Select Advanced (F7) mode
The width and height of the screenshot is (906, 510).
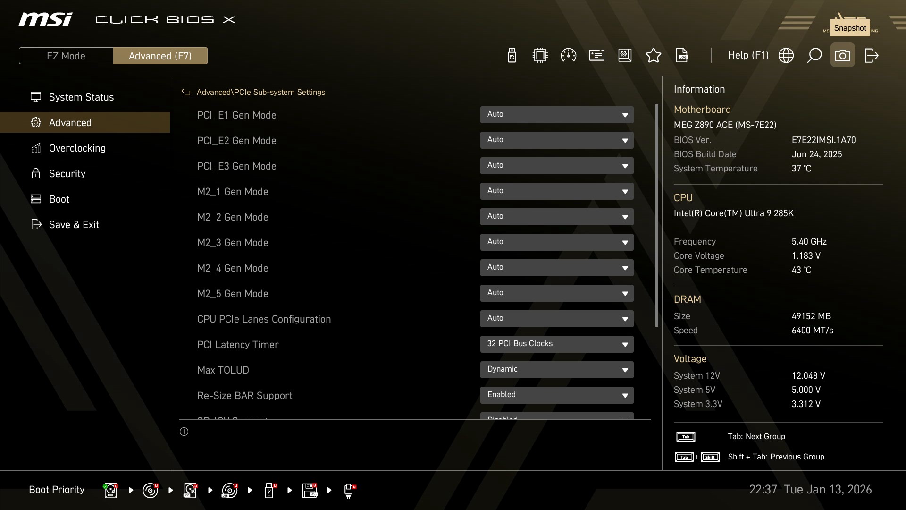tap(160, 56)
